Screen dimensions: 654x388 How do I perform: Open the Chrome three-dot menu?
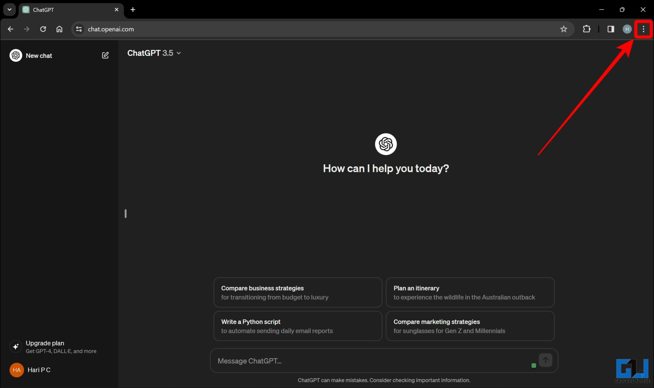click(x=643, y=29)
